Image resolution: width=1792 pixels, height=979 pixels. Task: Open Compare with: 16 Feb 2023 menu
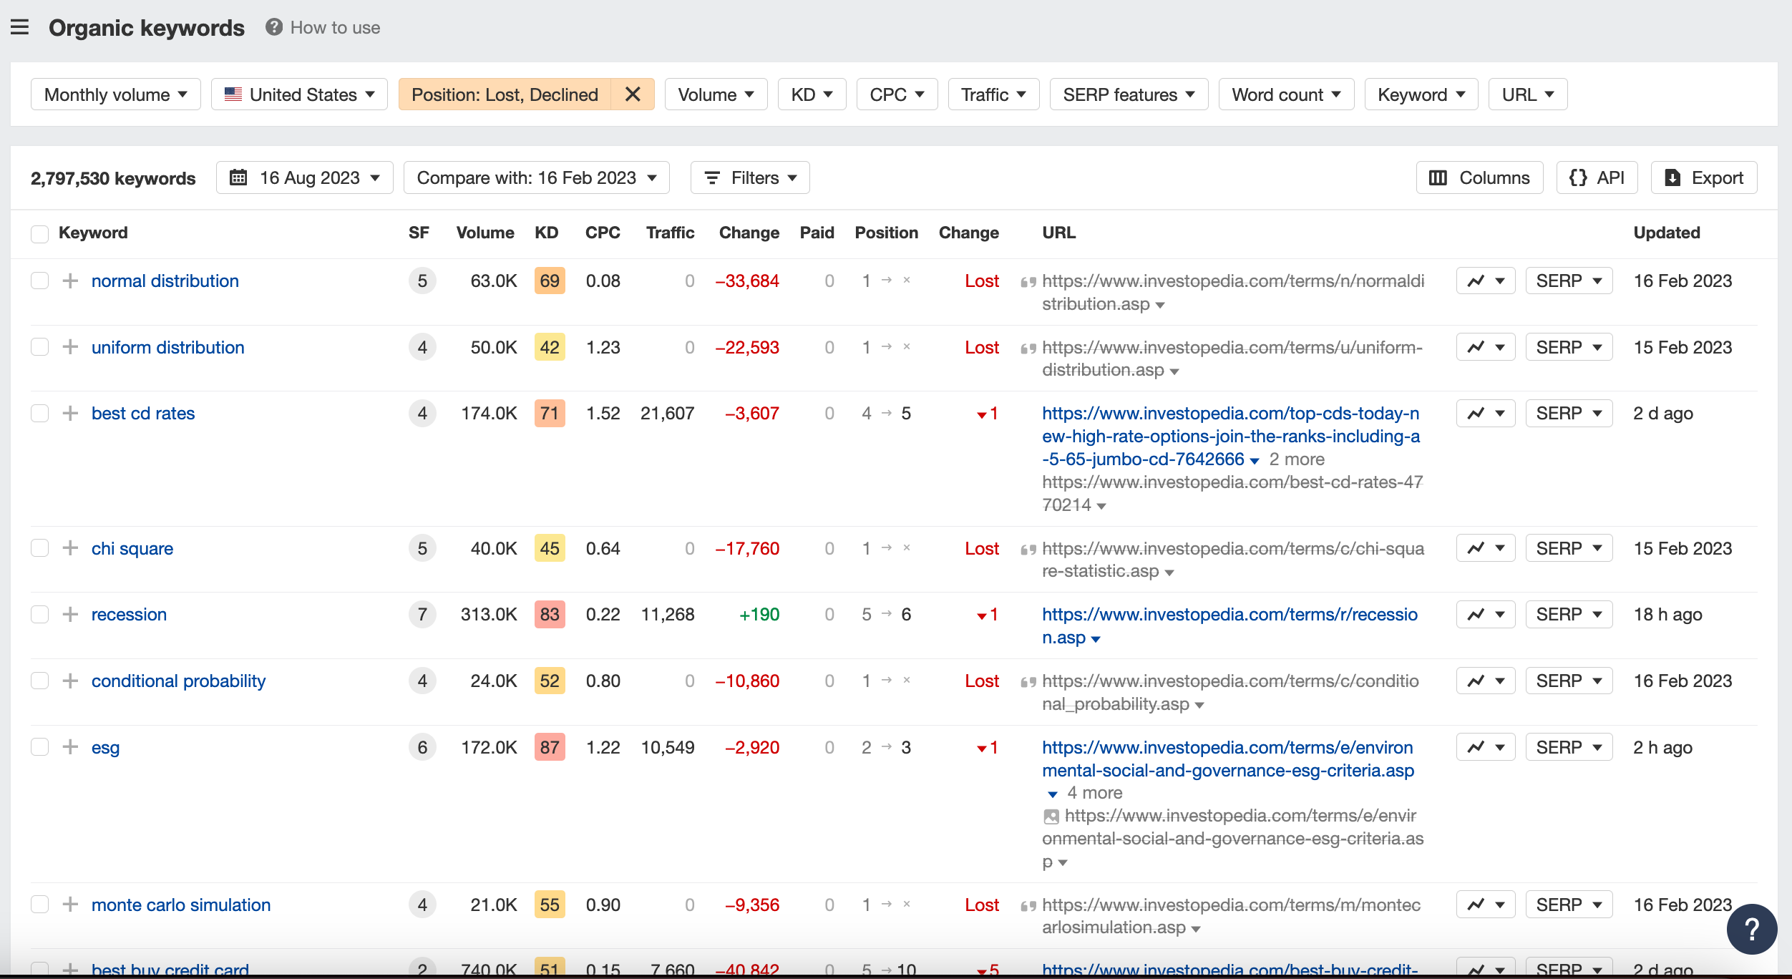click(537, 177)
